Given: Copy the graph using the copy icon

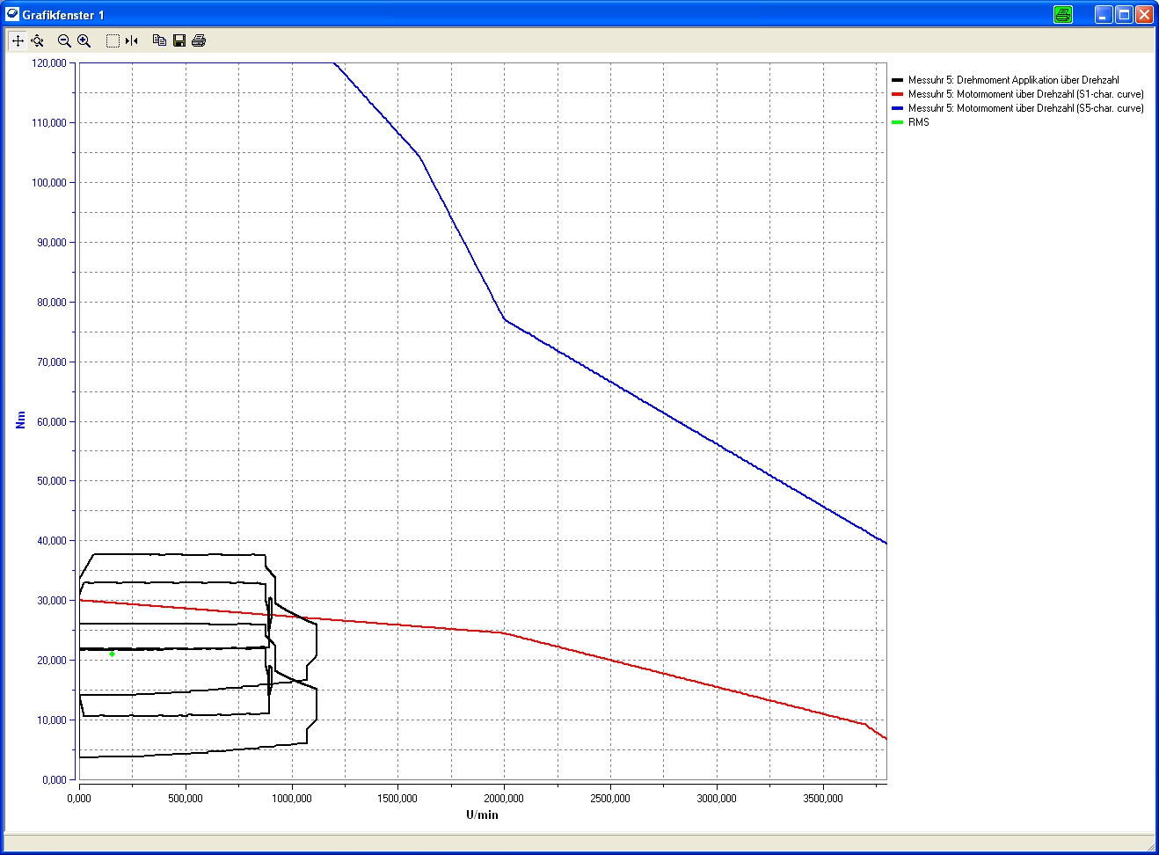Looking at the screenshot, I should pos(159,40).
